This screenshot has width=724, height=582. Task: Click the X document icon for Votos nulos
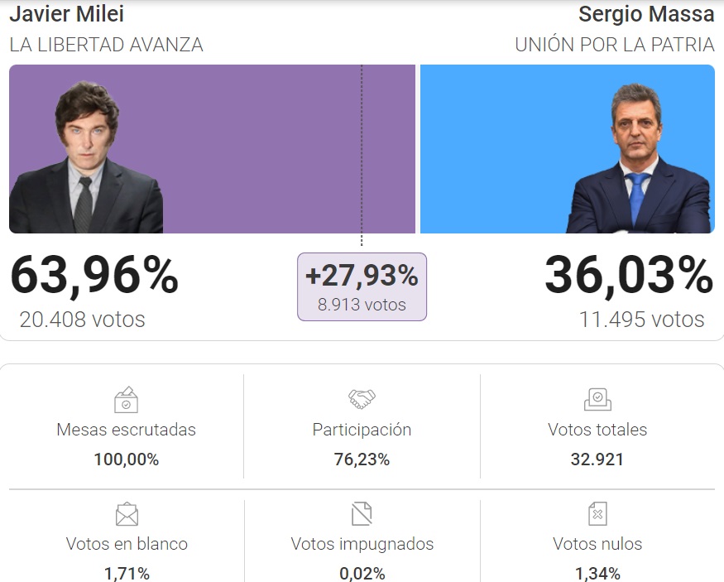[597, 513]
